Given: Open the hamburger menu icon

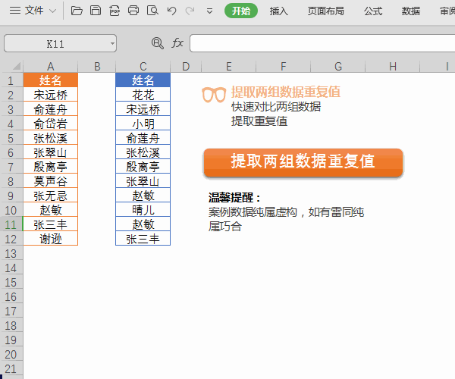Looking at the screenshot, I should coord(15,11).
